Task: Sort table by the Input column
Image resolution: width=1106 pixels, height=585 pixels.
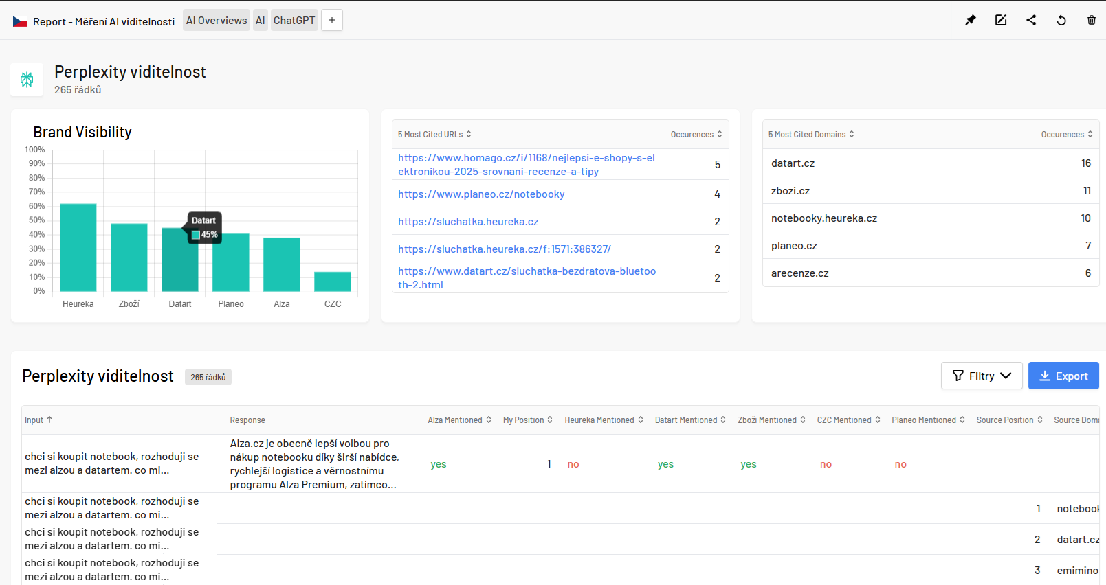Action: (x=38, y=420)
